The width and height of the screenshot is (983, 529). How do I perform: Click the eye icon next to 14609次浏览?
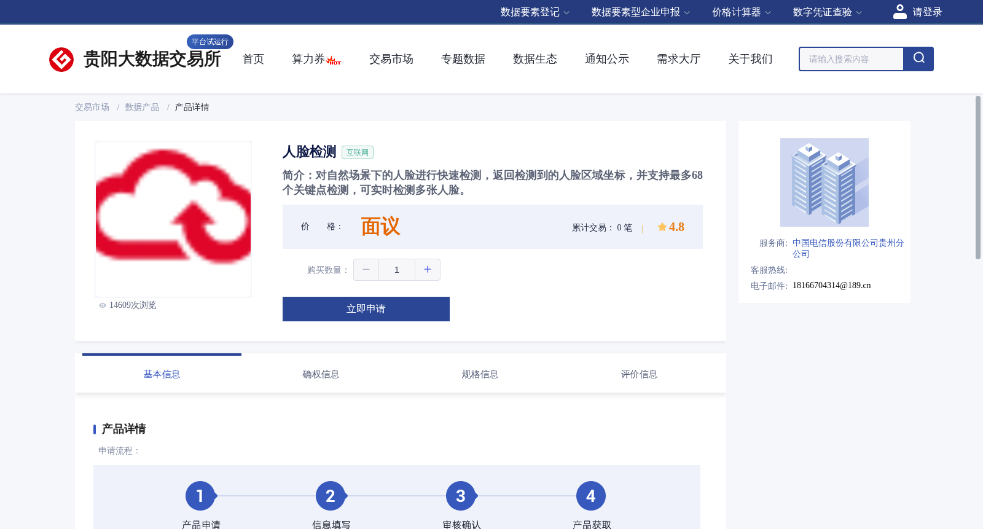pyautogui.click(x=103, y=305)
